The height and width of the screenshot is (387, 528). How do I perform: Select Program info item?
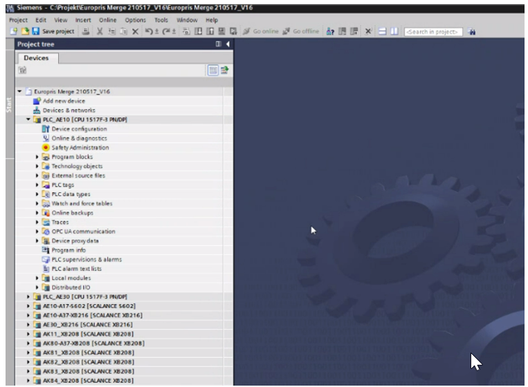[x=69, y=249]
